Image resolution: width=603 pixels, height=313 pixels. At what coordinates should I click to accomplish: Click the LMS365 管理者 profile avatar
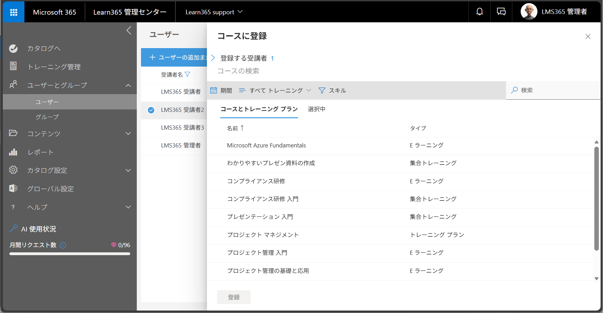(529, 12)
